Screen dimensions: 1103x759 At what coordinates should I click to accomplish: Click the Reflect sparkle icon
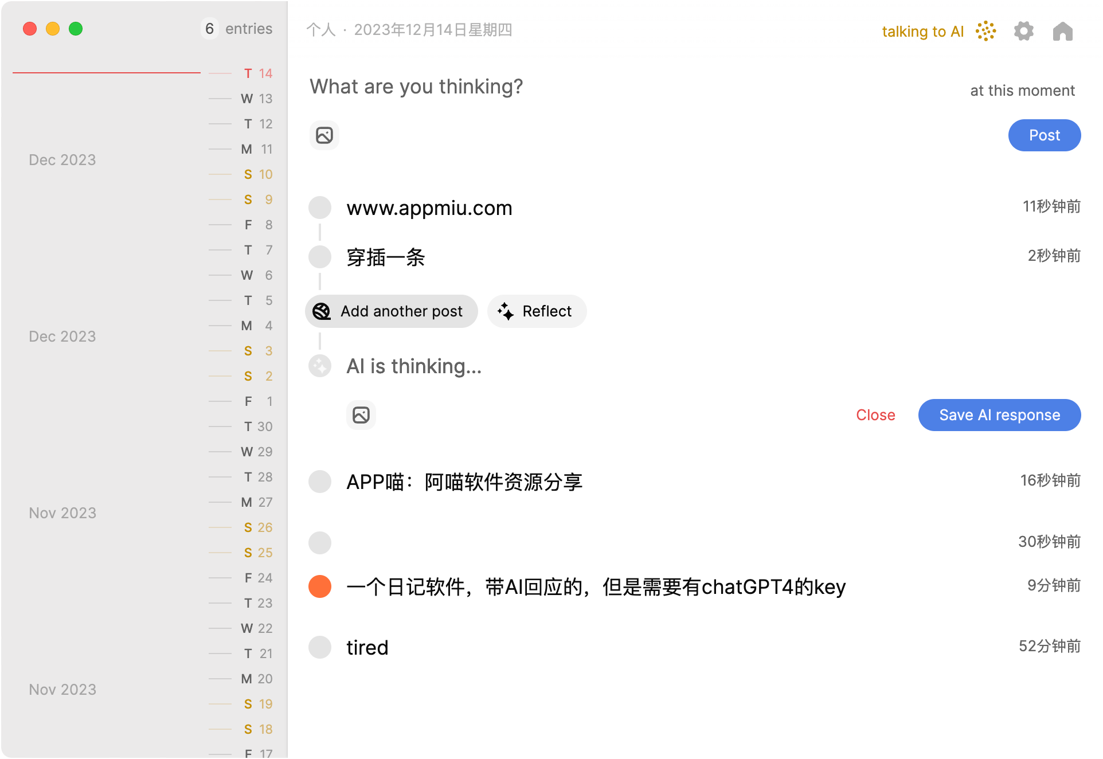click(505, 311)
